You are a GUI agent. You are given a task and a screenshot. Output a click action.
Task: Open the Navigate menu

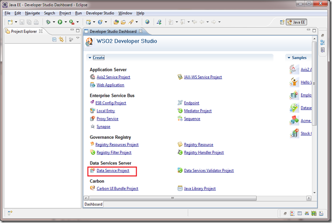pyautogui.click(x=32, y=13)
